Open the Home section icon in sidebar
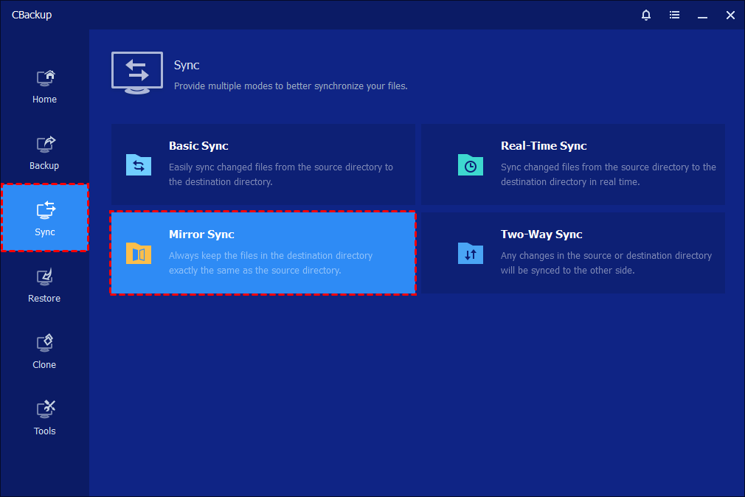Screen dimensions: 745x497 (x=45, y=78)
